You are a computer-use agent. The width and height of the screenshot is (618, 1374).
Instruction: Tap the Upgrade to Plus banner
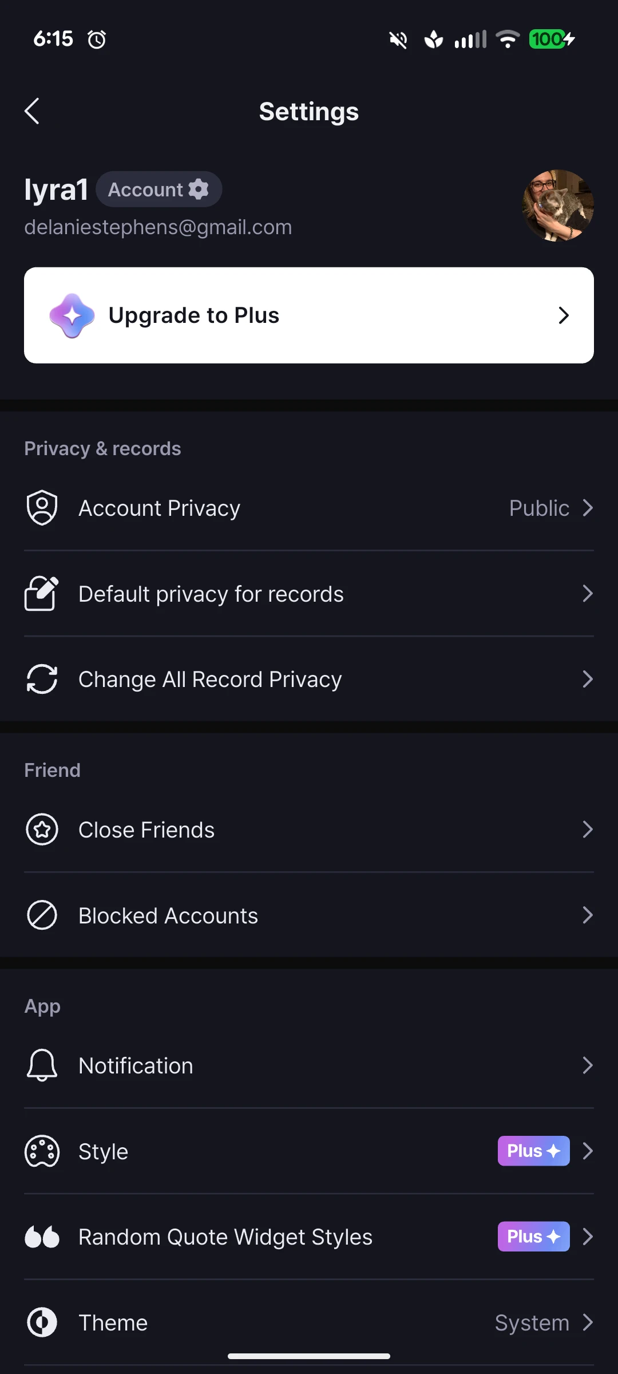point(309,315)
